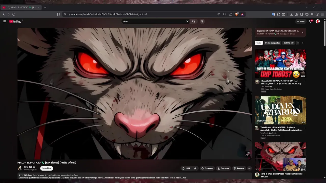Open Brave Shields lion icon
Image resolution: width=326 pixels, height=183 pixels.
click(x=237, y=14)
